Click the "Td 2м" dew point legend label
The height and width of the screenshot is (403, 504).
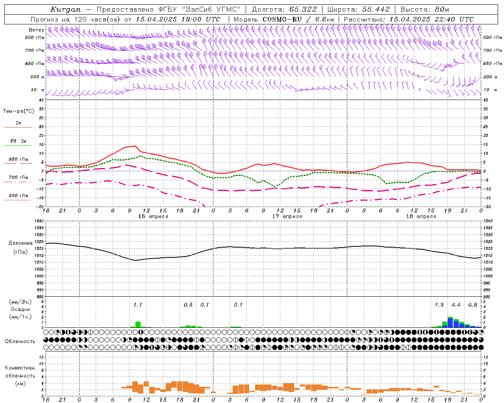click(x=19, y=141)
